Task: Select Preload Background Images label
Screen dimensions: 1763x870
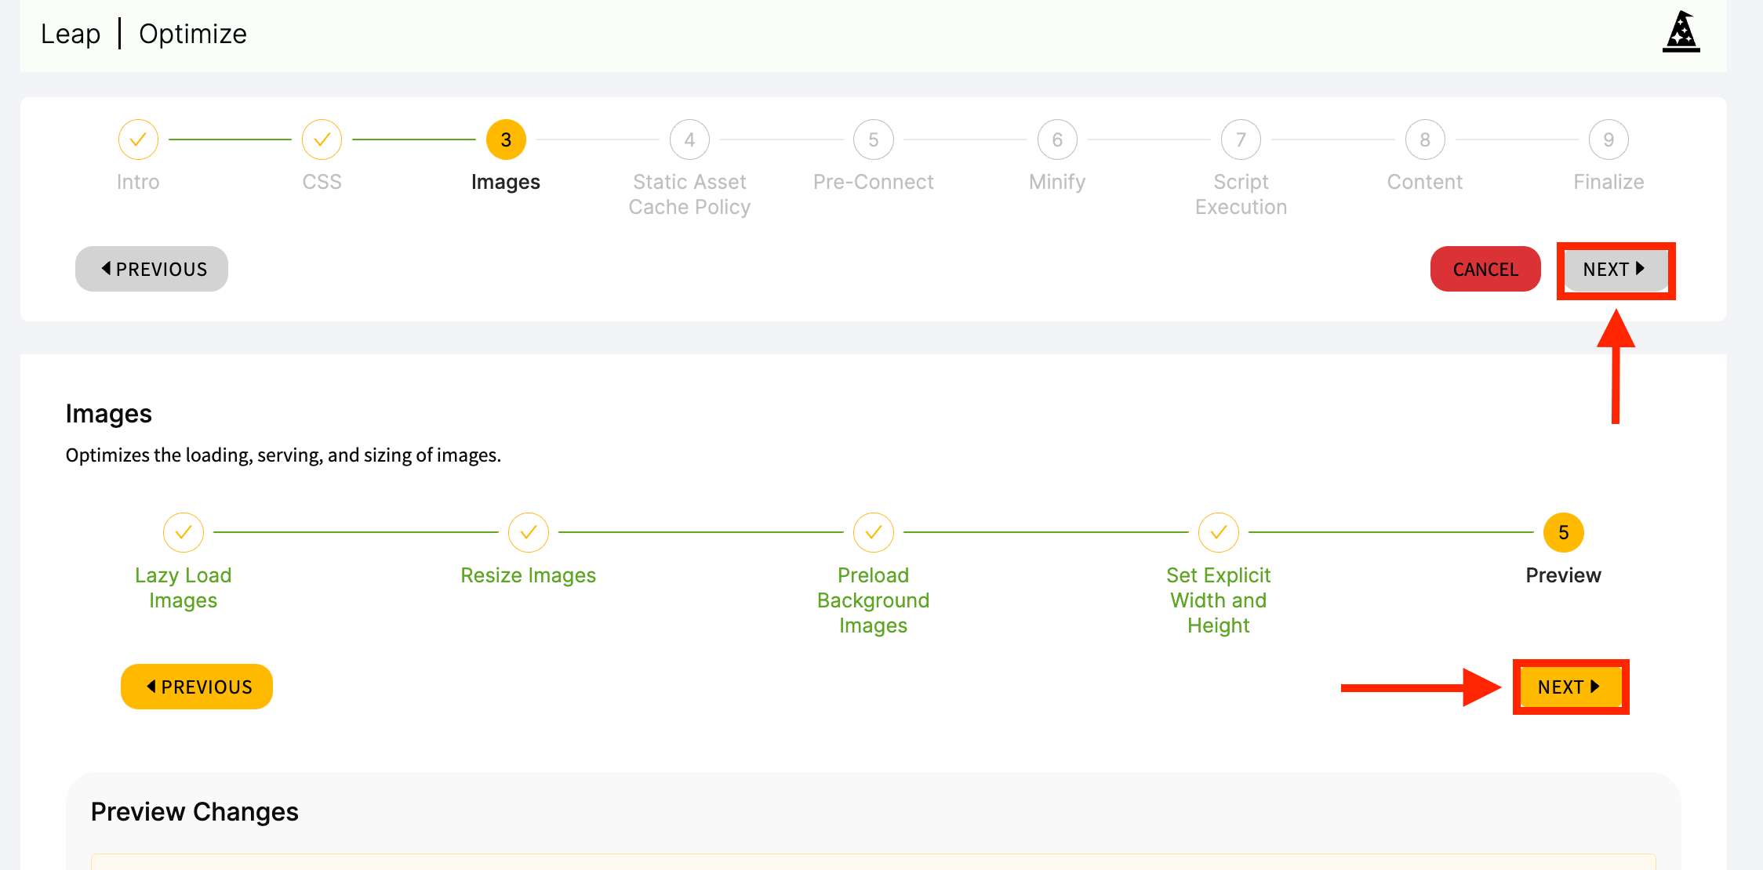Action: (874, 600)
